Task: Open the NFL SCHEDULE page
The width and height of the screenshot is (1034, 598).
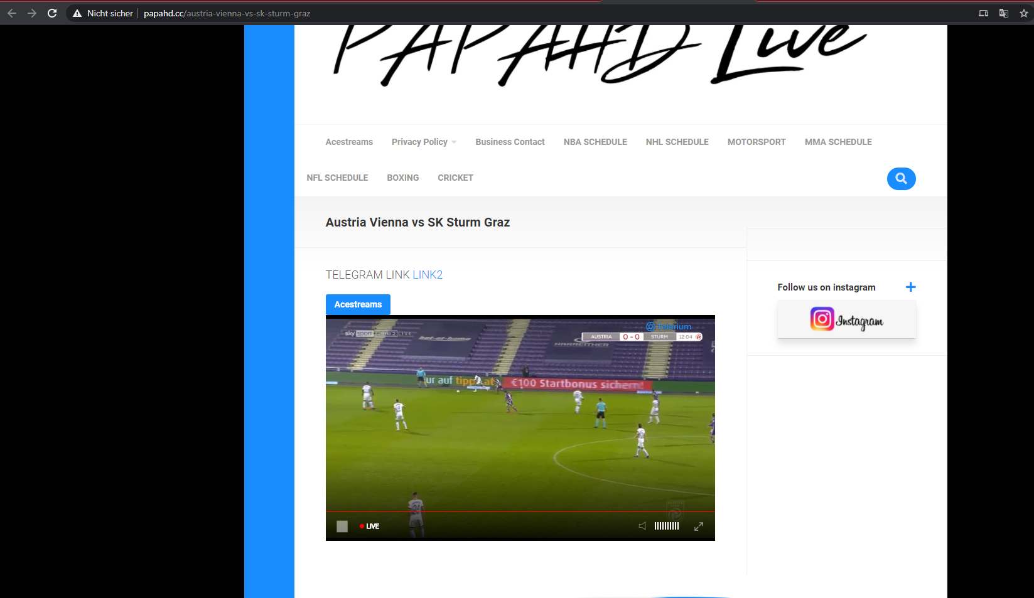Action: pyautogui.click(x=337, y=178)
